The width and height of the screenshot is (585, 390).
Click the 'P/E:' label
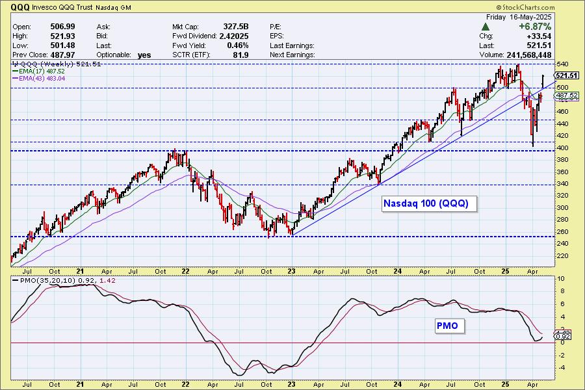click(x=276, y=27)
